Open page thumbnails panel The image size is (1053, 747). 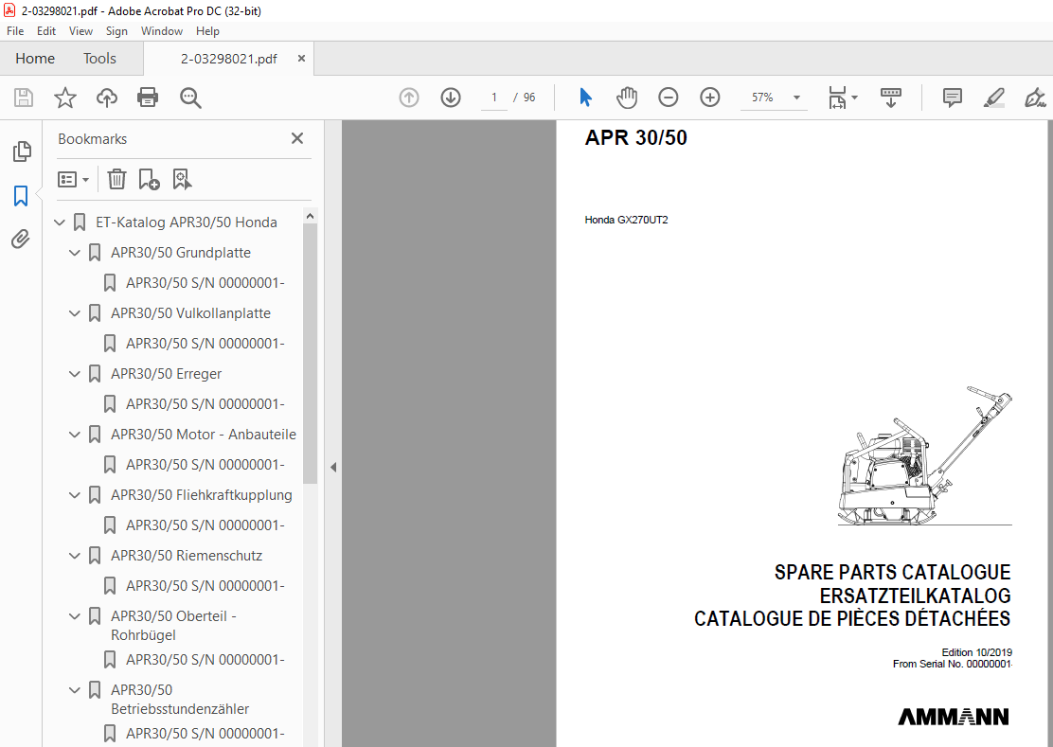point(22,151)
